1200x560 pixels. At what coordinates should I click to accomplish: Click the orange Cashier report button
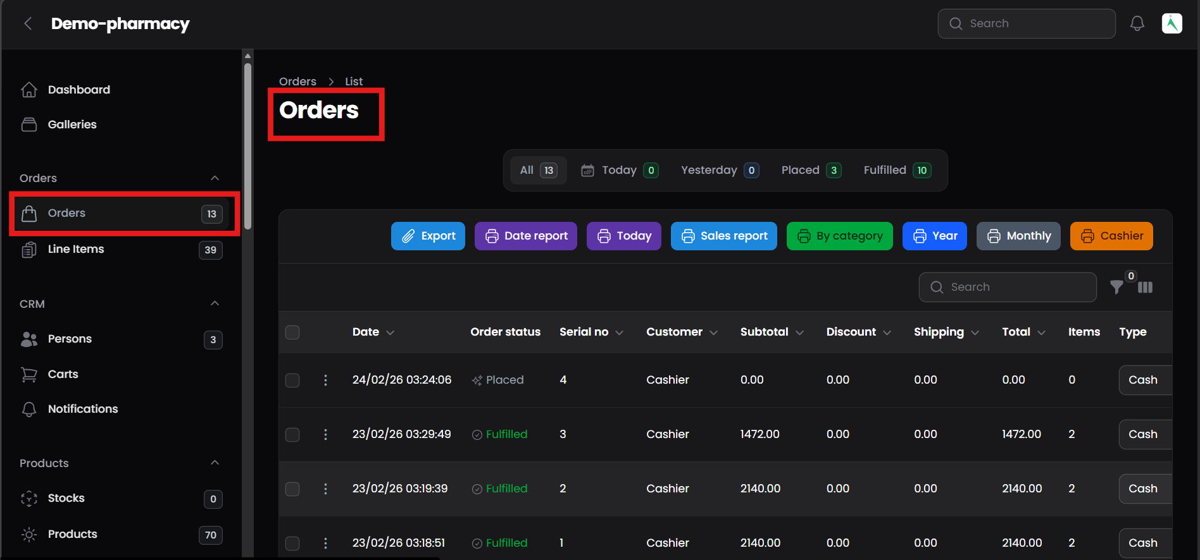(1111, 236)
